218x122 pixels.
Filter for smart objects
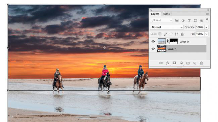(201, 20)
